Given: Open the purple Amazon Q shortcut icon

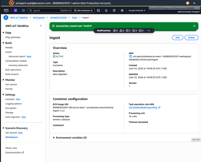Looking at the screenshot, I should [15, 10].
